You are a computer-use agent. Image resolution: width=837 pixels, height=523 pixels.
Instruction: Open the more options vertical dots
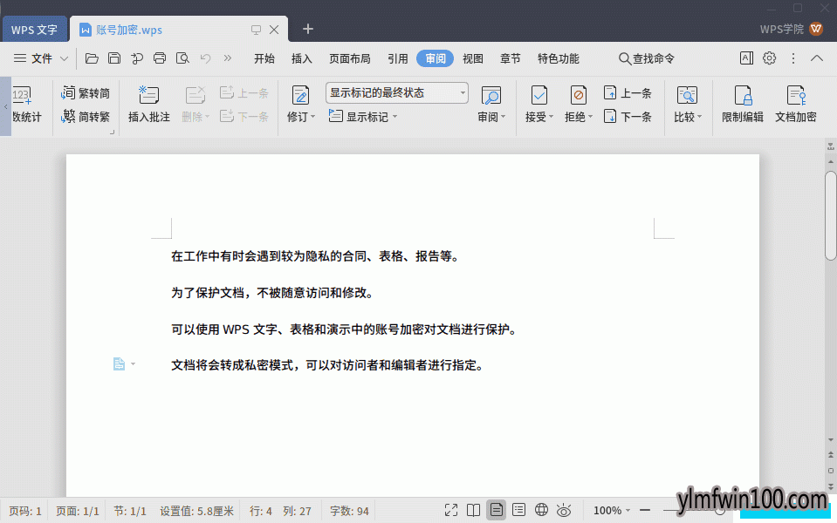793,58
